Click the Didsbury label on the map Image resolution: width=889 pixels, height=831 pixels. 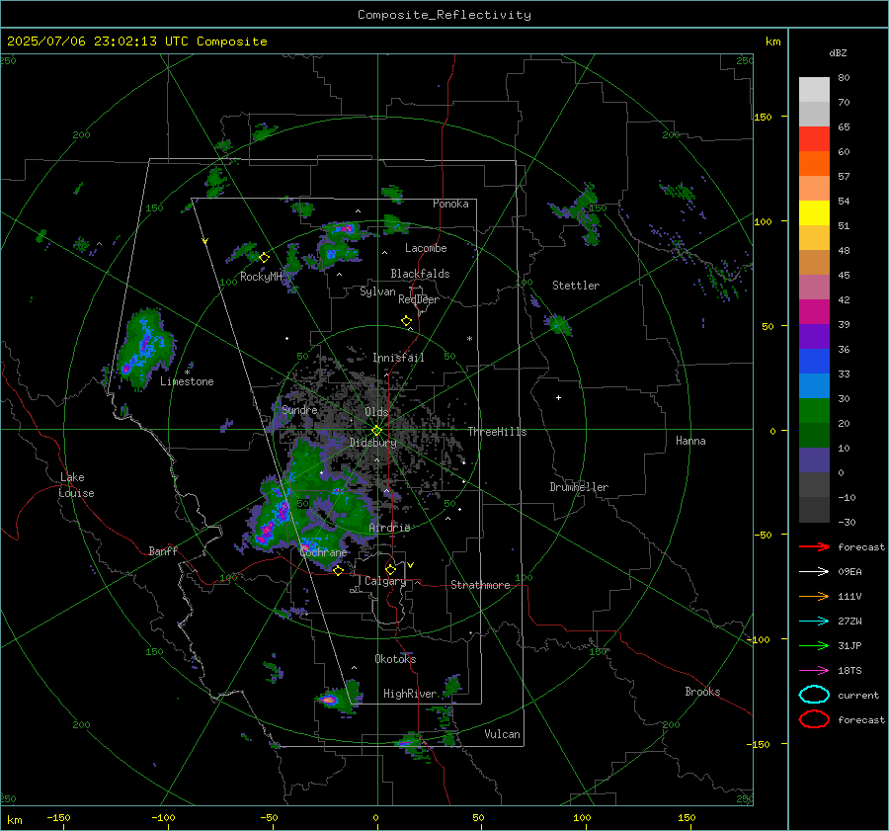372,443
